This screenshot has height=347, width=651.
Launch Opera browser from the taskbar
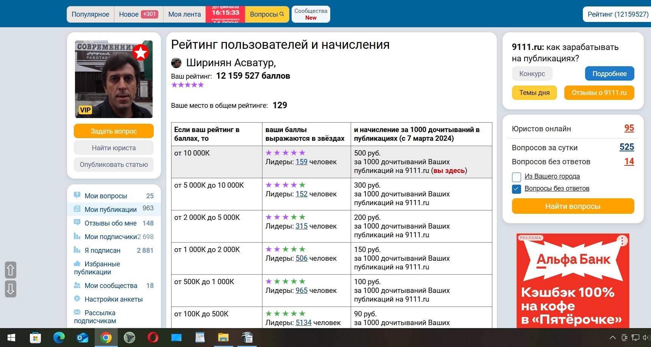153,338
